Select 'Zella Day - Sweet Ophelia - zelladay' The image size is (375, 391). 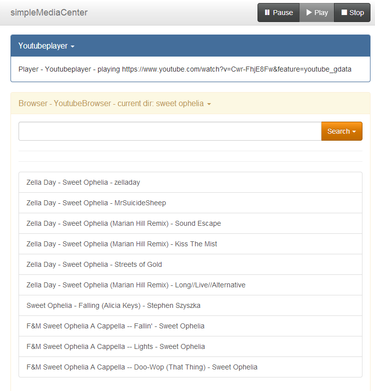click(x=190, y=182)
